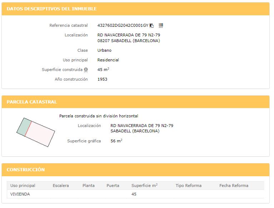Click the Planta column header
The image size is (274, 208).
(88, 186)
